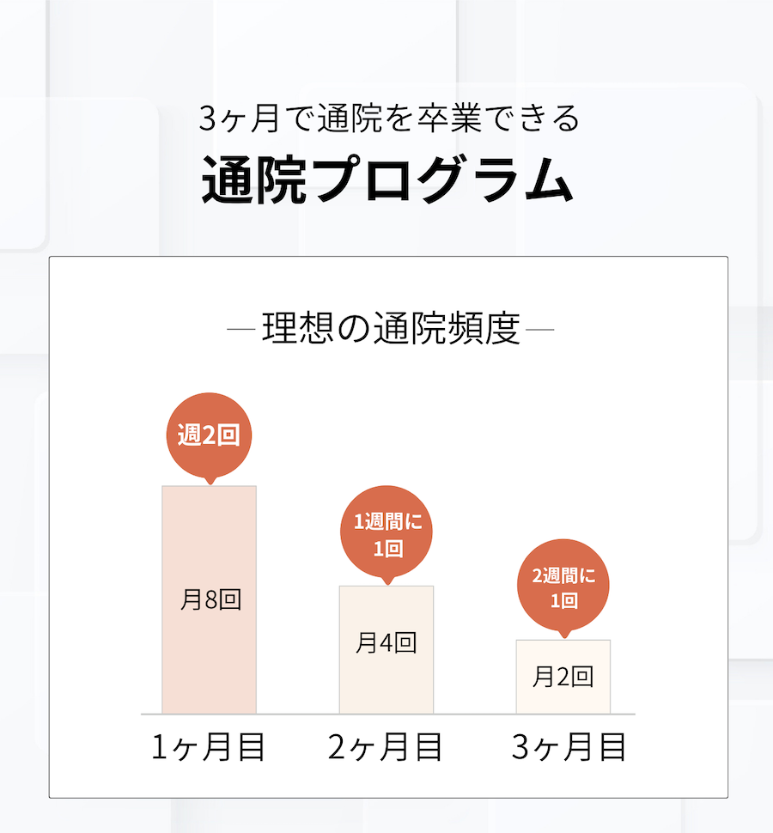Click the 理想の通院頻度 chart title
The image size is (773, 833).
point(391,329)
